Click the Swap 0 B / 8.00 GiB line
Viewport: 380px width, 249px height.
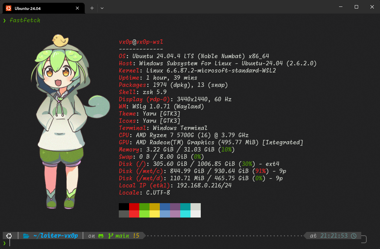[161, 157]
